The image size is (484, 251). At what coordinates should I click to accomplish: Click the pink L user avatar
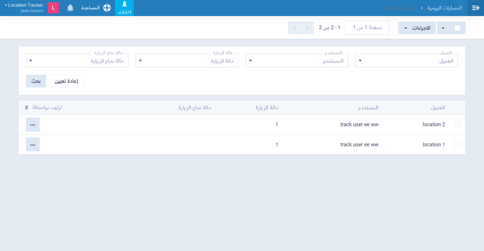(53, 8)
